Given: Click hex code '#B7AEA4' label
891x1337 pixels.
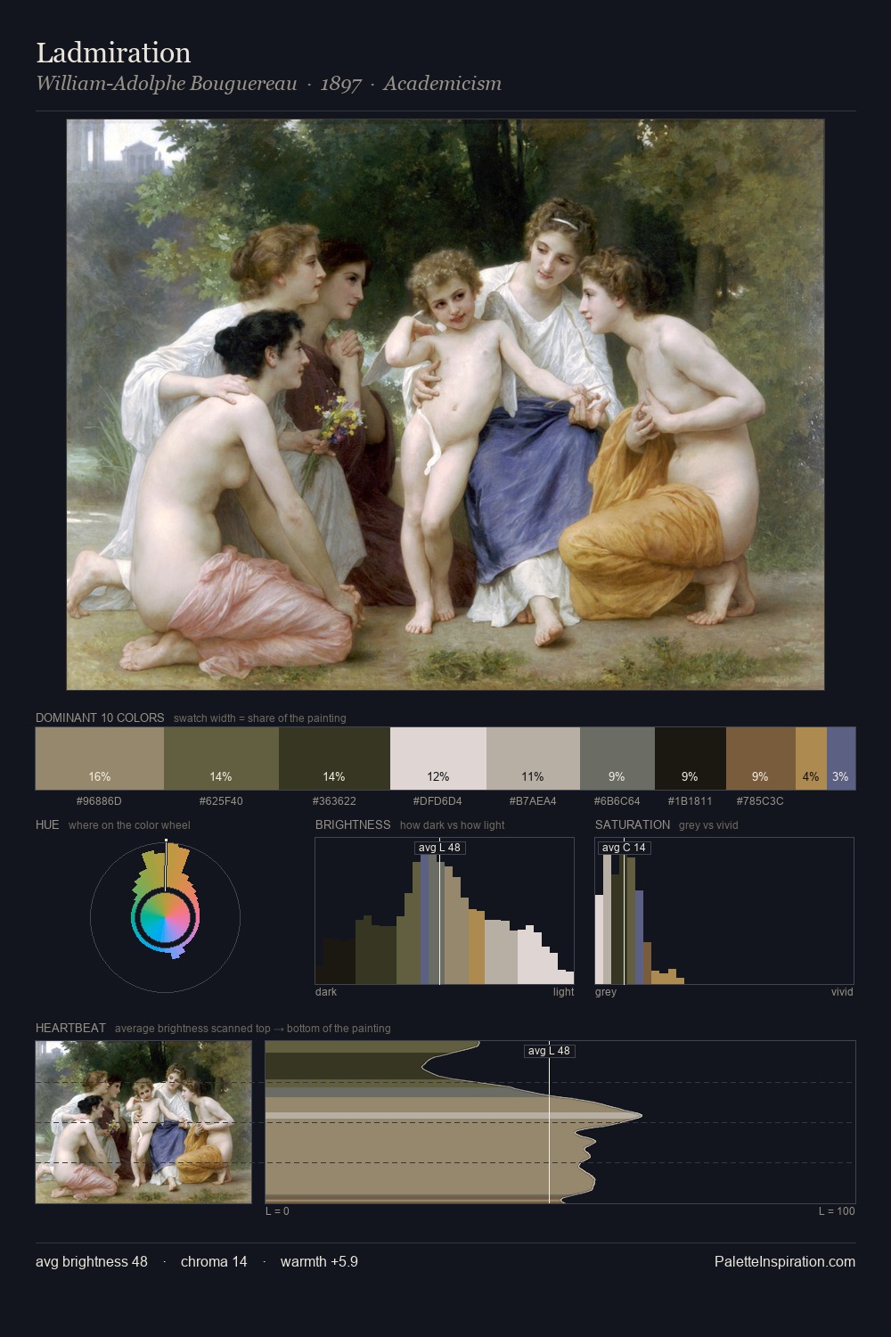Looking at the screenshot, I should [x=533, y=800].
